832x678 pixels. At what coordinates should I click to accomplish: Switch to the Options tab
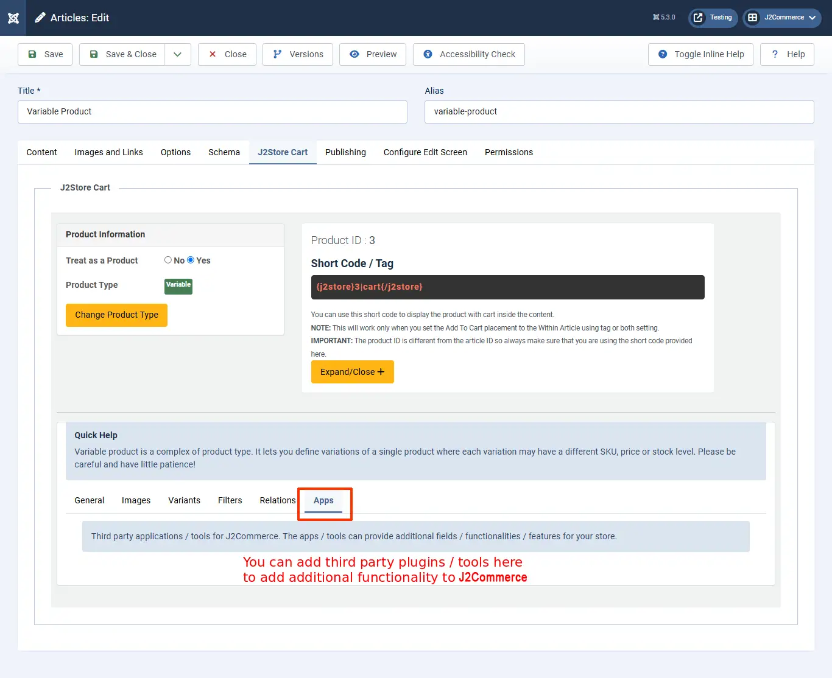[176, 152]
